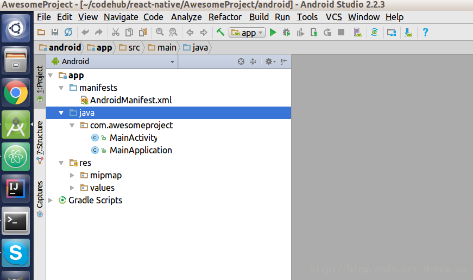Image resolution: width=473 pixels, height=280 pixels.
Task: Toggle the Captures side tool tab
Action: pos(40,199)
